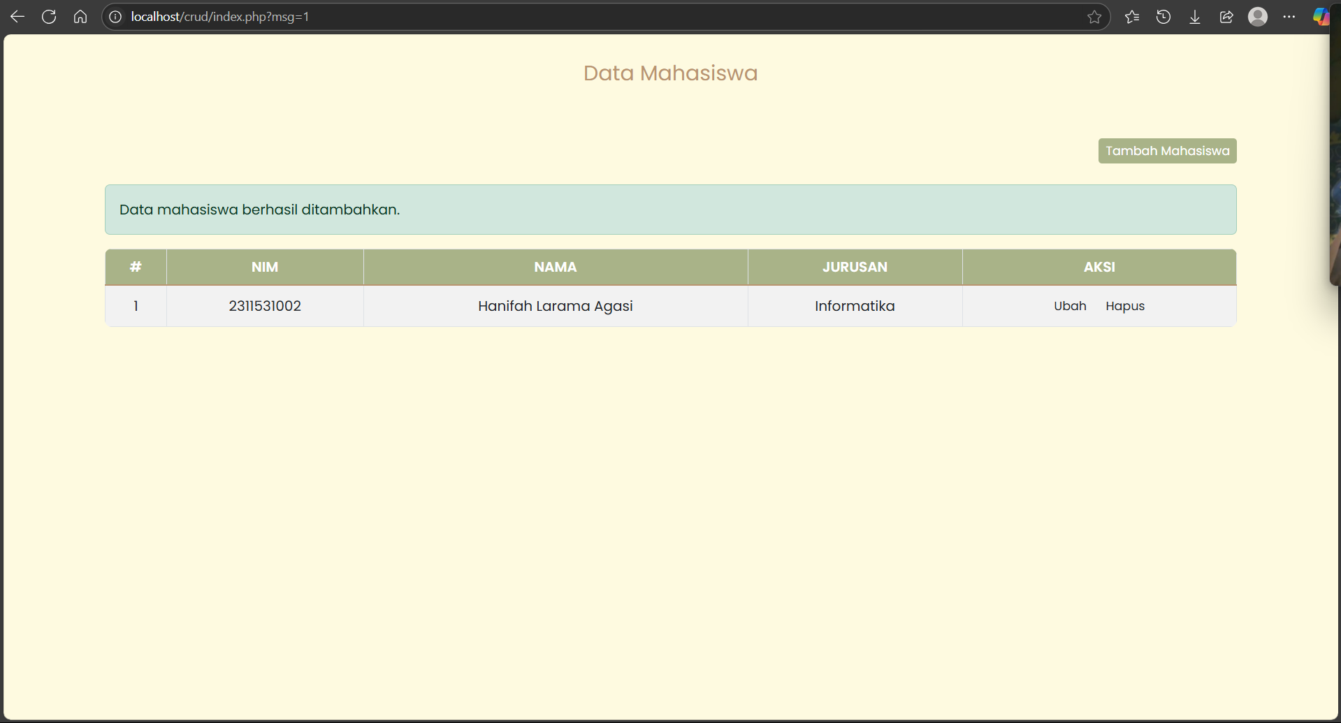1341x723 pixels.
Task: Open the browser history icon
Action: coord(1164,17)
